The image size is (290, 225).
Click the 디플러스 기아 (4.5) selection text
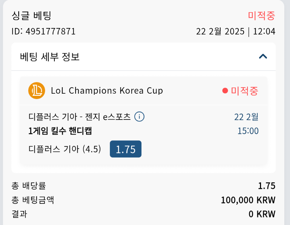pyautogui.click(x=64, y=149)
